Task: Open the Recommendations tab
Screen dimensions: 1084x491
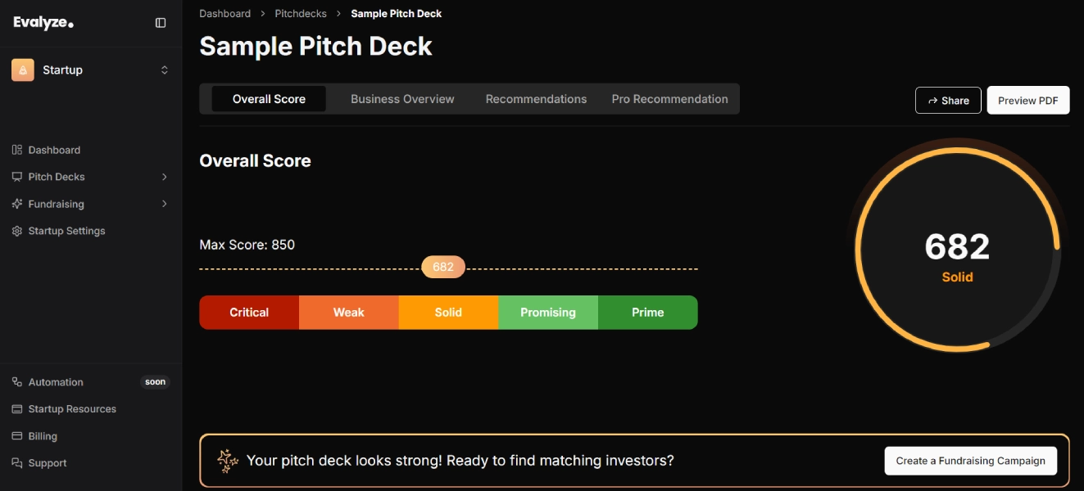Action: click(536, 98)
